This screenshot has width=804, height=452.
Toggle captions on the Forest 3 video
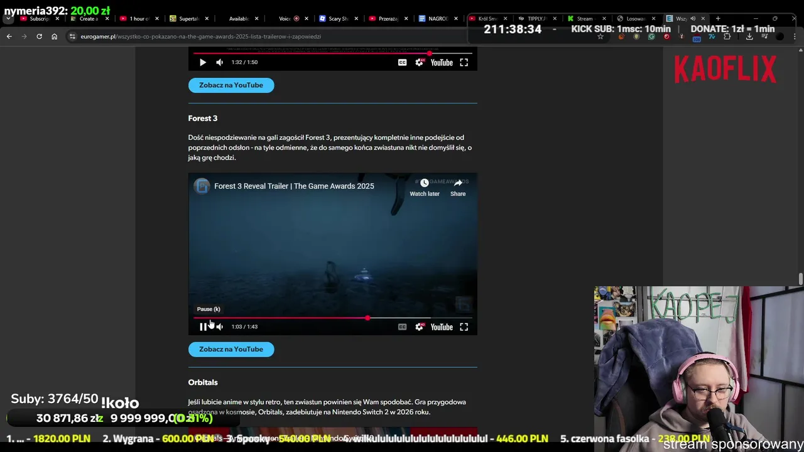point(402,326)
